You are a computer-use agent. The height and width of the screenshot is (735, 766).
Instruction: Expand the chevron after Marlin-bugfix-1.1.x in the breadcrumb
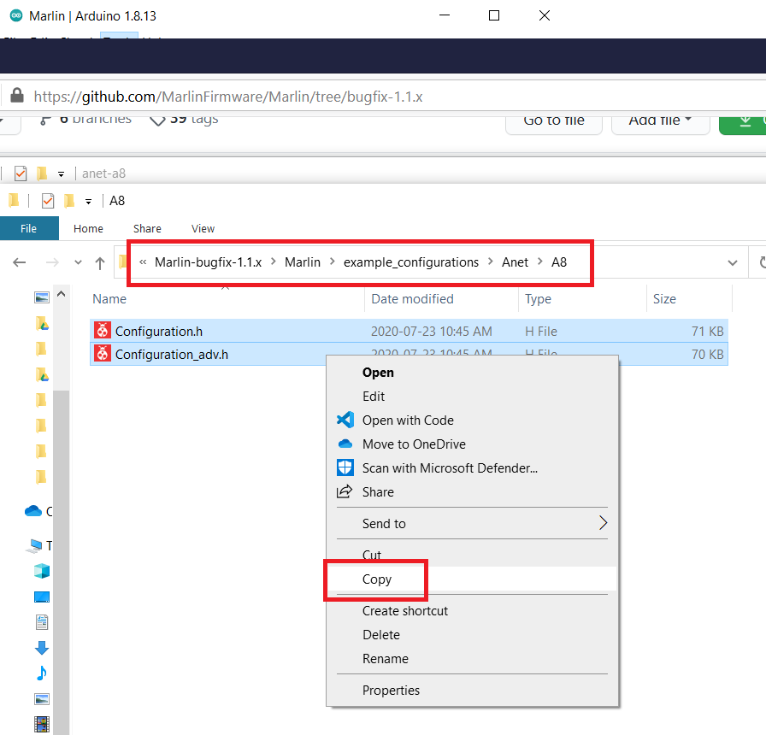click(x=274, y=262)
